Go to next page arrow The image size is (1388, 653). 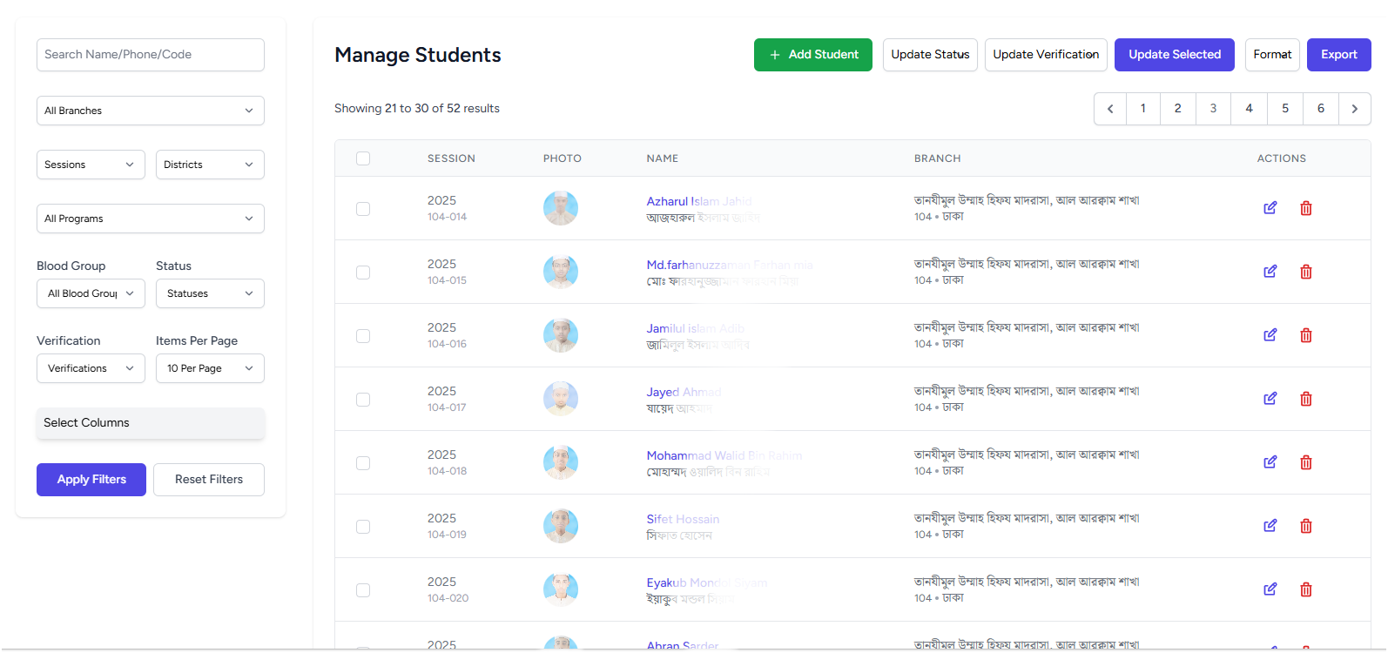click(1354, 109)
